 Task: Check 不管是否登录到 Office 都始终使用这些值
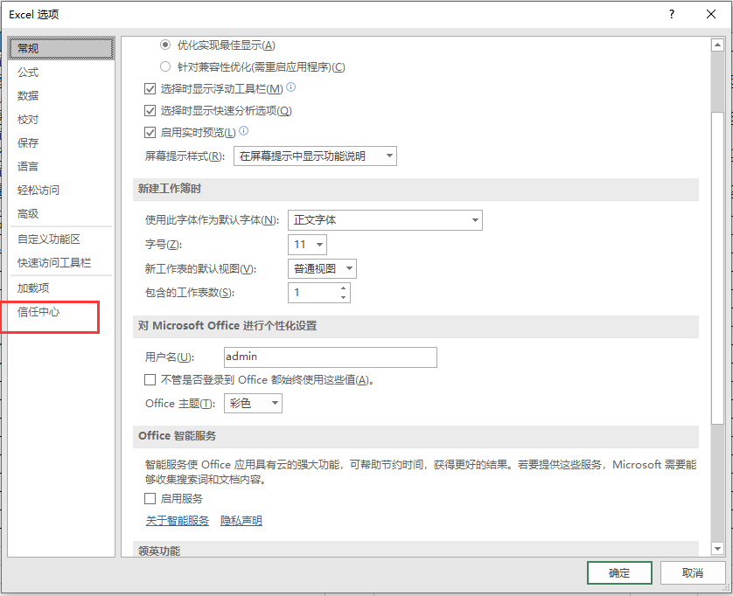[x=150, y=380]
